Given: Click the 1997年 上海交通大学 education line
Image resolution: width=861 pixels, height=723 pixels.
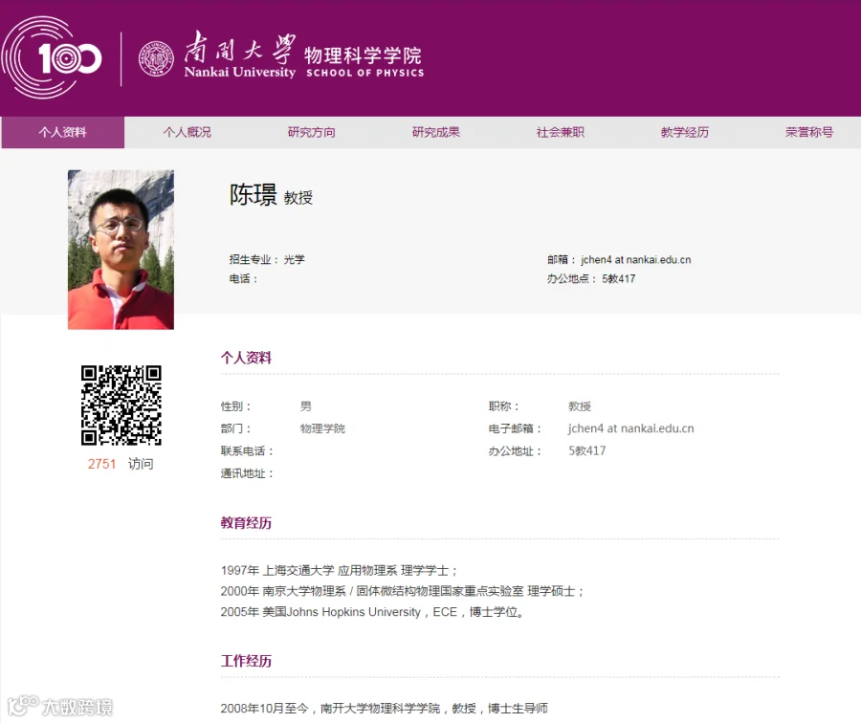Looking at the screenshot, I should tap(339, 570).
